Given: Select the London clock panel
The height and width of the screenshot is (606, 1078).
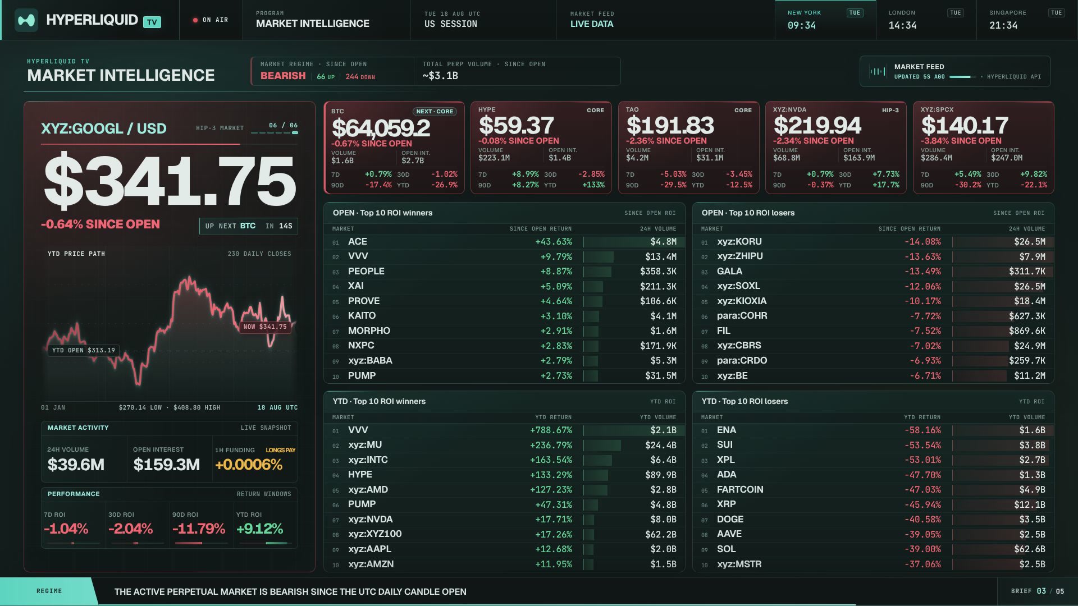Looking at the screenshot, I should click(926, 20).
